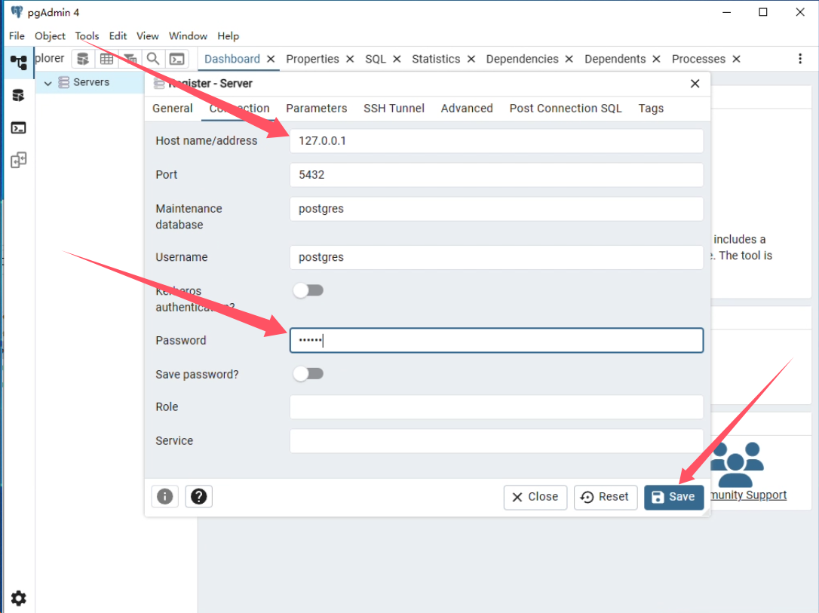This screenshot has height=613, width=819.
Task: Close the SQL tab
Action: tap(397, 59)
